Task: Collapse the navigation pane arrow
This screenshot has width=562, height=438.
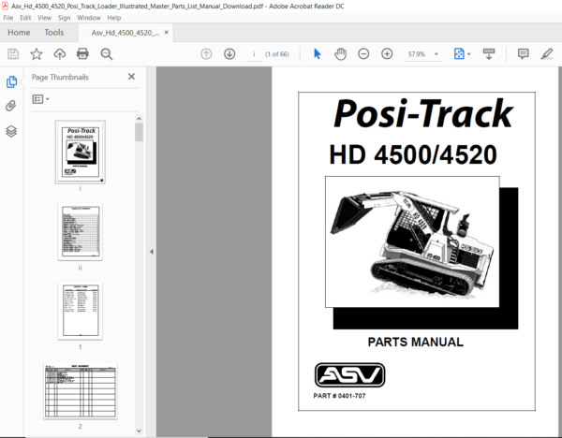Action: [x=152, y=252]
